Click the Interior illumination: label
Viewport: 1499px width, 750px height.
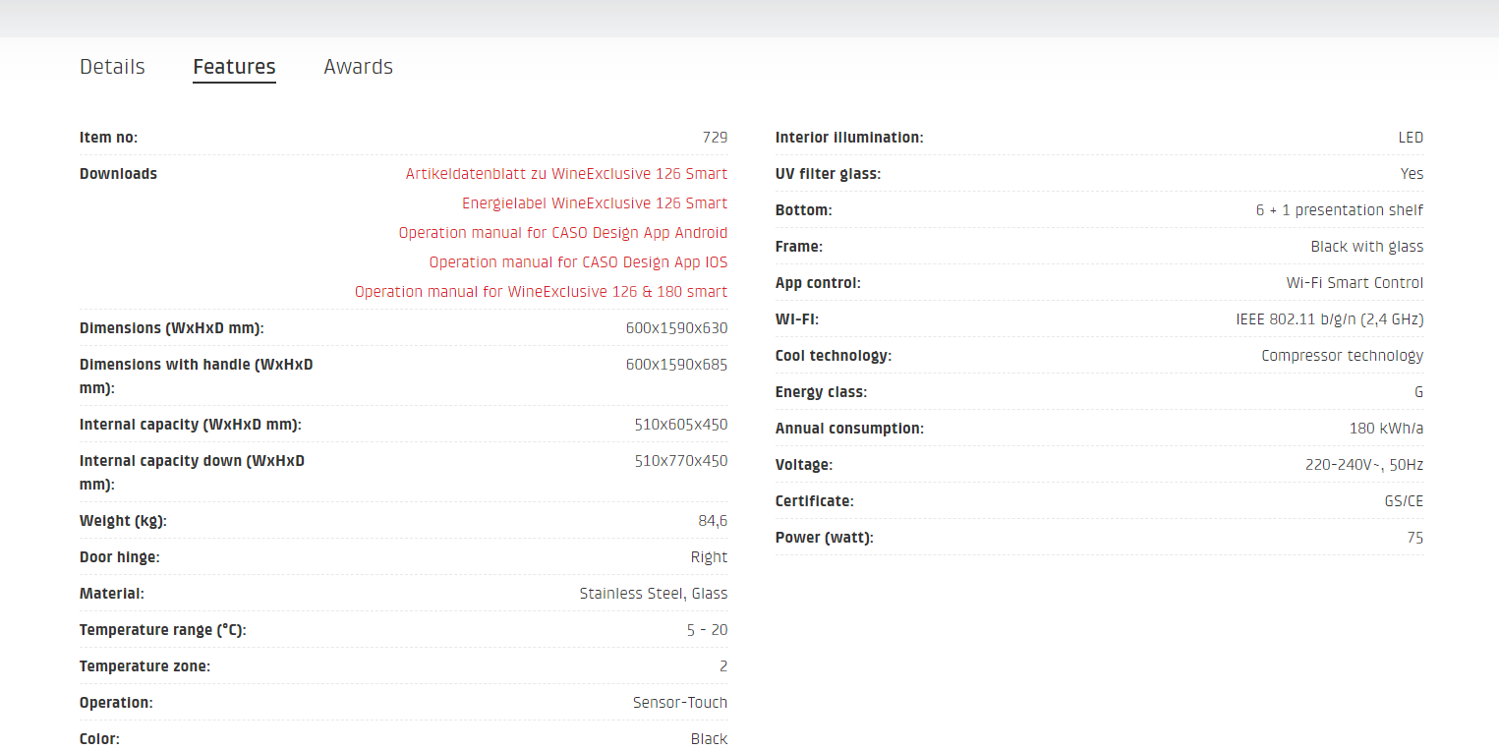pyautogui.click(x=850, y=138)
